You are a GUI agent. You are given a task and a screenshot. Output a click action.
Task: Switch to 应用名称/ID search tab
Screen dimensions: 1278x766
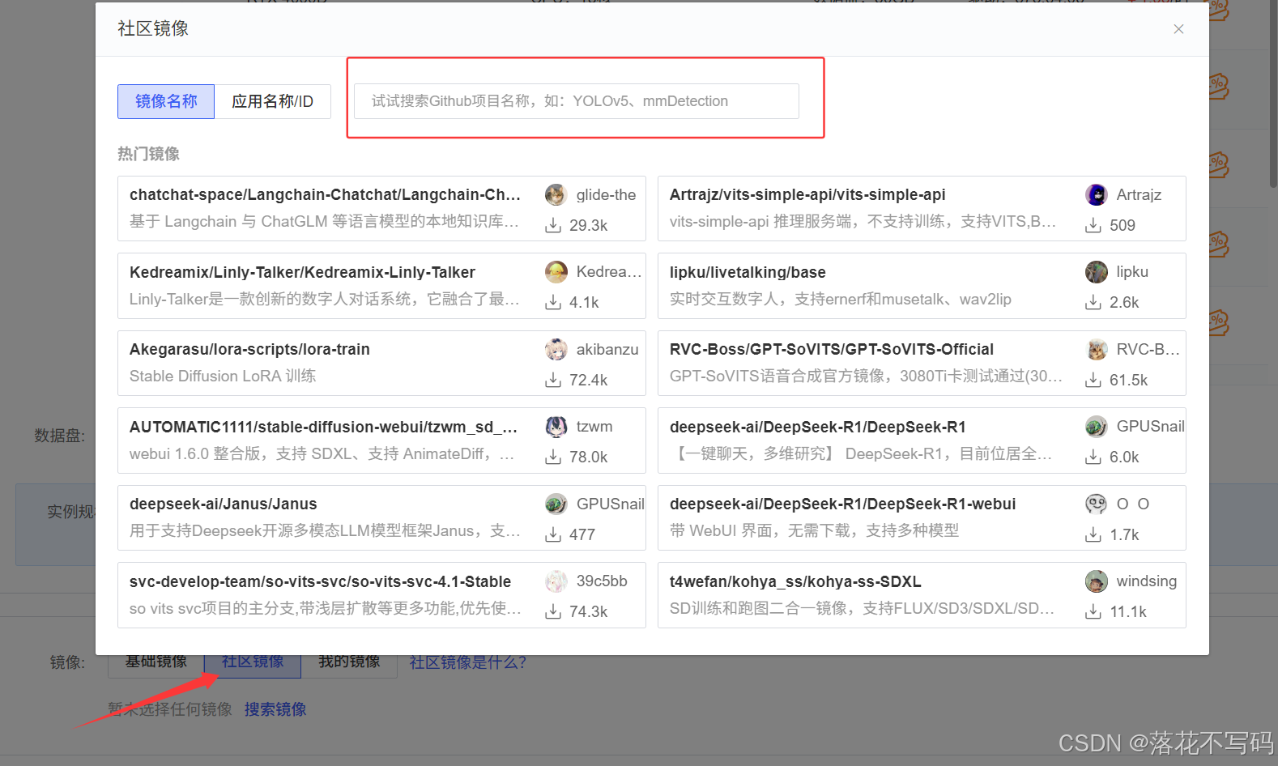click(x=272, y=101)
